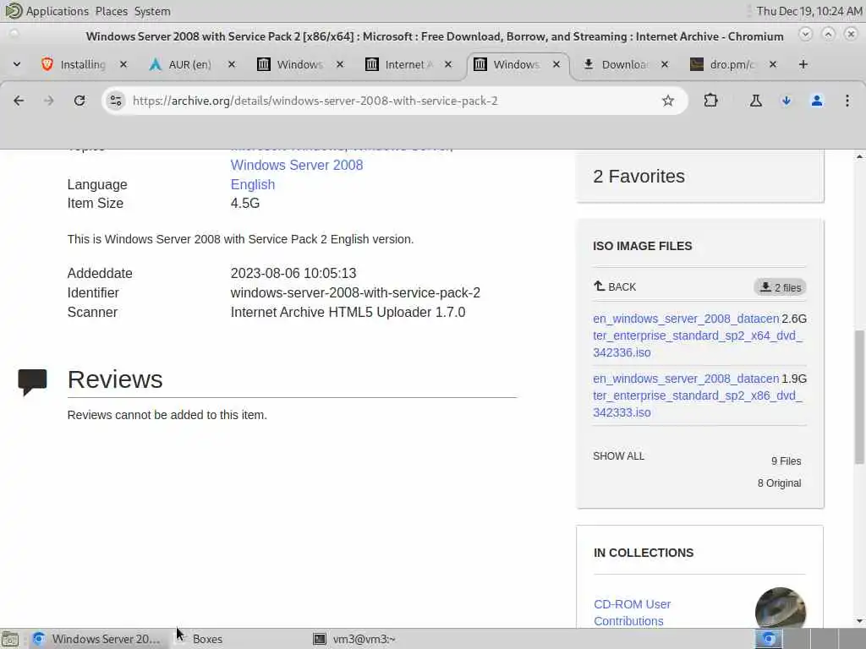Open the Extensions puzzle icon
Viewport: 866px width, 649px height.
[x=710, y=101]
